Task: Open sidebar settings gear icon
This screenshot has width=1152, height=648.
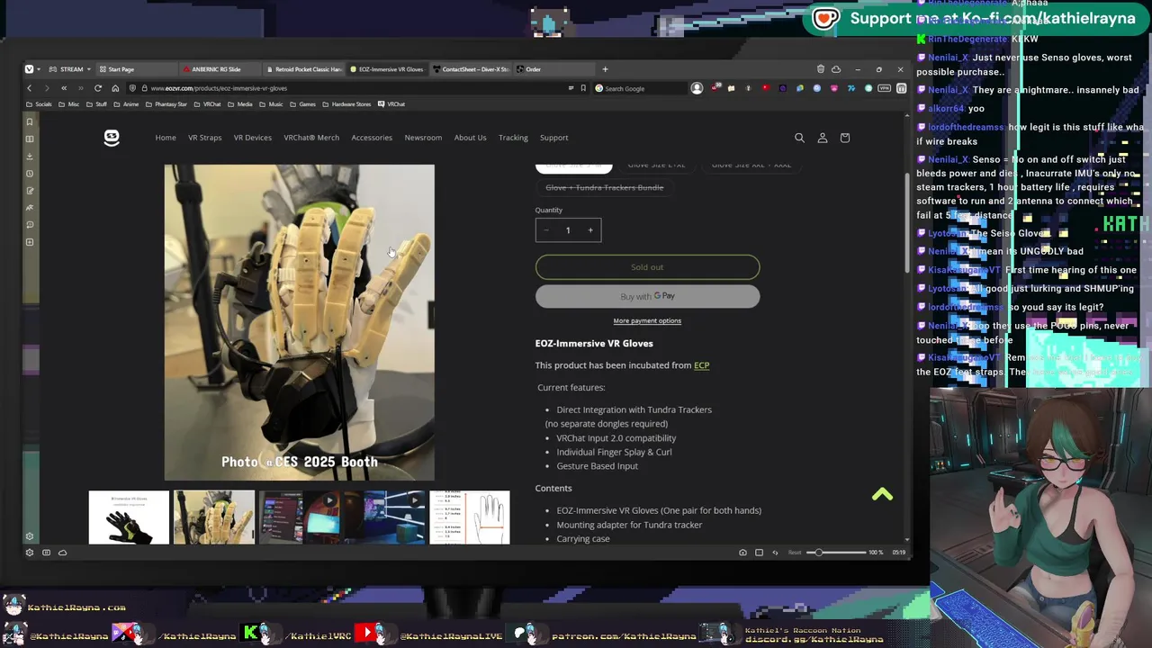Action: (30, 536)
